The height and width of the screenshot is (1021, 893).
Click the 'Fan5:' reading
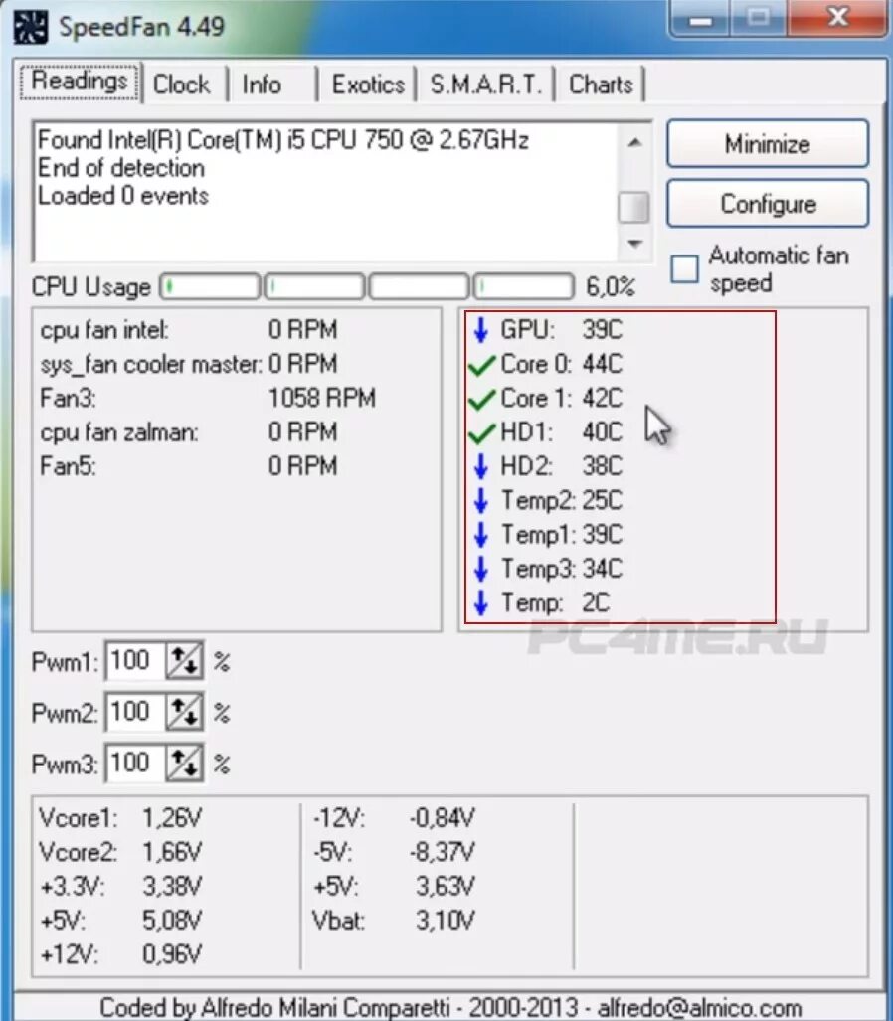coord(189,466)
